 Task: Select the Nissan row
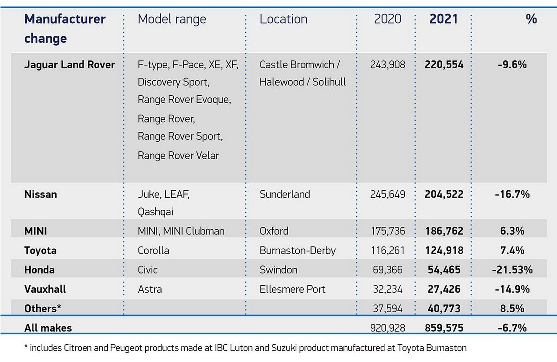(x=41, y=194)
